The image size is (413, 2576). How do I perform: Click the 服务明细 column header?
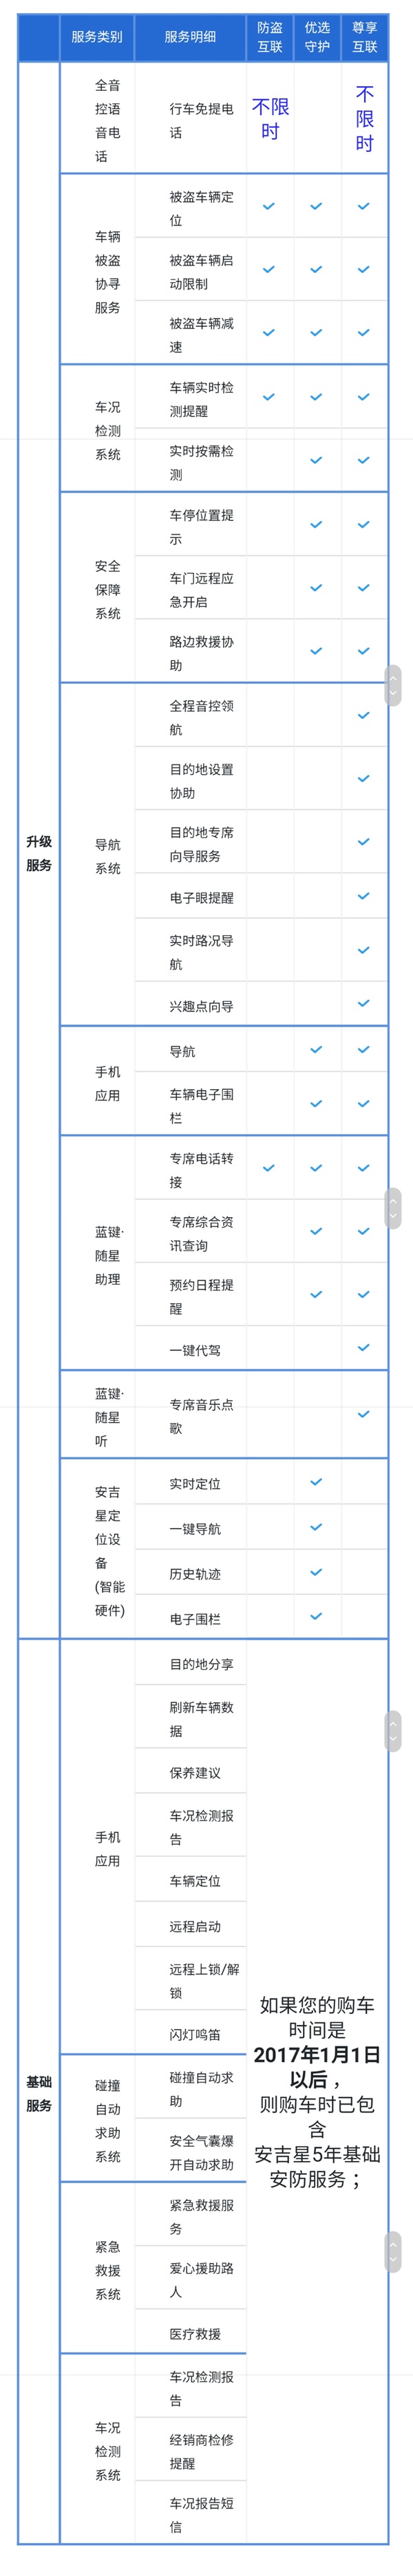pyautogui.click(x=190, y=37)
